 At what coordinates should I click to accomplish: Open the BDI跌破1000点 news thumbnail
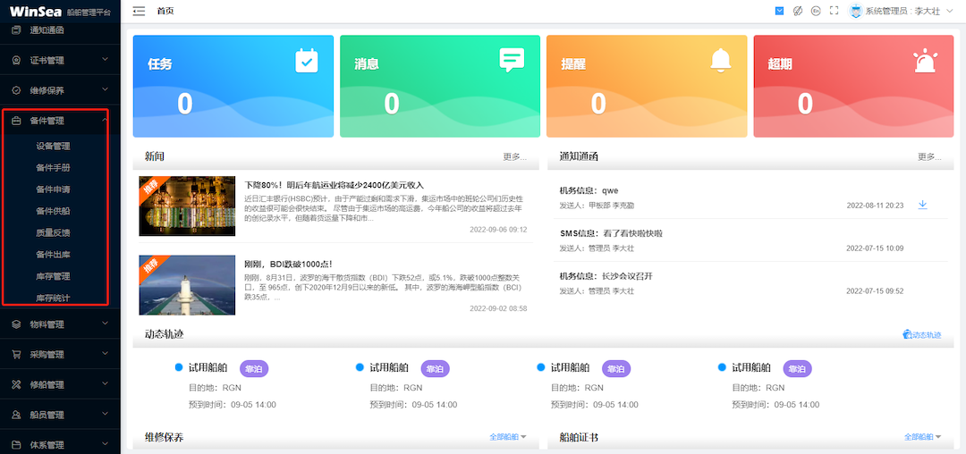(187, 285)
